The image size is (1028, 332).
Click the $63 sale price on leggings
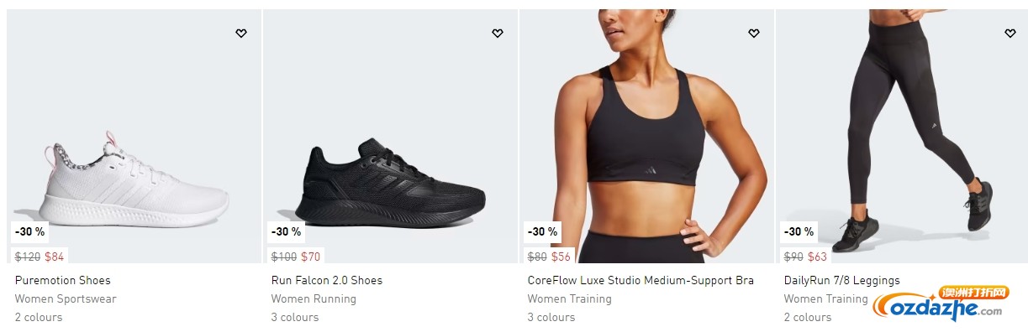coord(818,257)
